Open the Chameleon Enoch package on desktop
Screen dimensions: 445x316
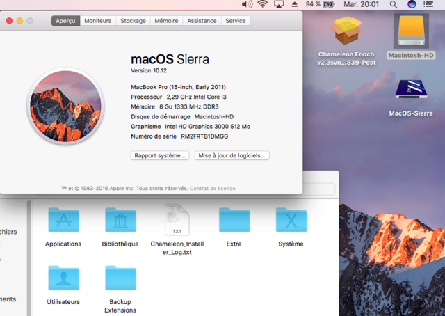[346, 31]
